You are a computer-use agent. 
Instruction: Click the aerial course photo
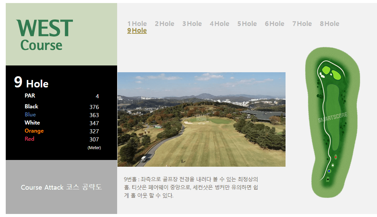click(x=201, y=119)
